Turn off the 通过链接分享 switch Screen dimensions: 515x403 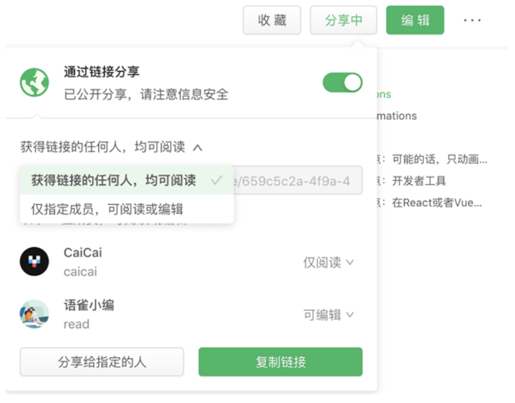tap(342, 83)
